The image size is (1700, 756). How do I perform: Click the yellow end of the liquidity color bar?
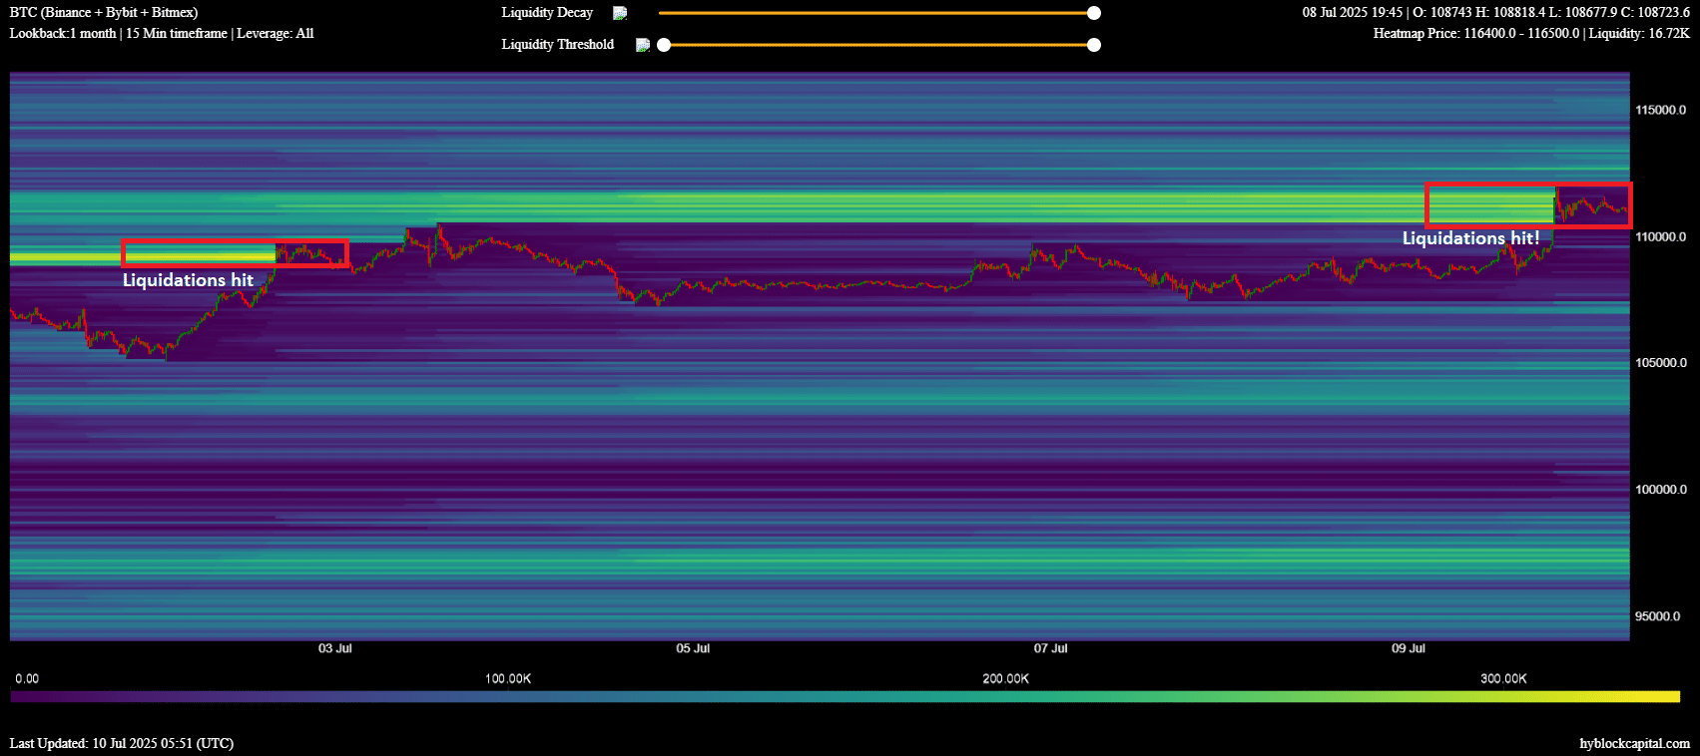(x=1667, y=696)
